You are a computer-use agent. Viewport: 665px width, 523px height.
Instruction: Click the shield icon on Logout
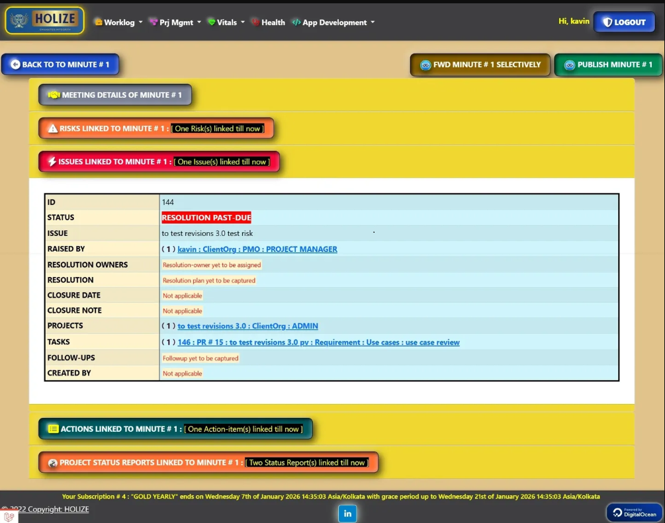coord(607,22)
